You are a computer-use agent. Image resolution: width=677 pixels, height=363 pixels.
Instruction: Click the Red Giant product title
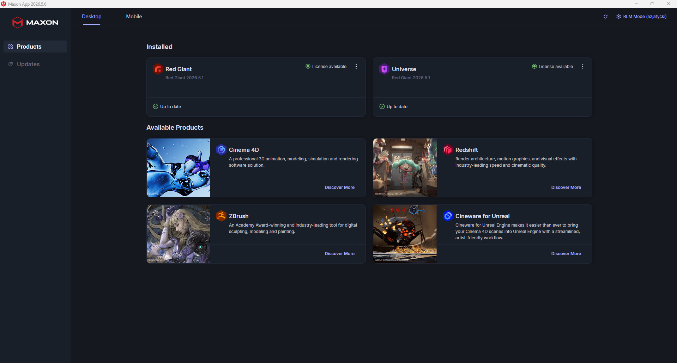(x=179, y=69)
